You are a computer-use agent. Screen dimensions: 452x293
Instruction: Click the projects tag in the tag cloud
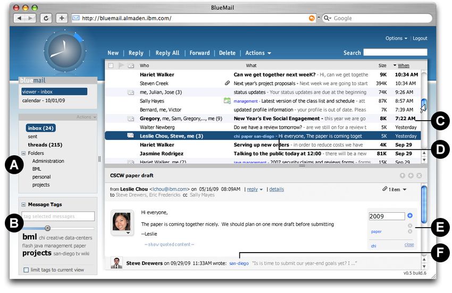click(x=37, y=253)
